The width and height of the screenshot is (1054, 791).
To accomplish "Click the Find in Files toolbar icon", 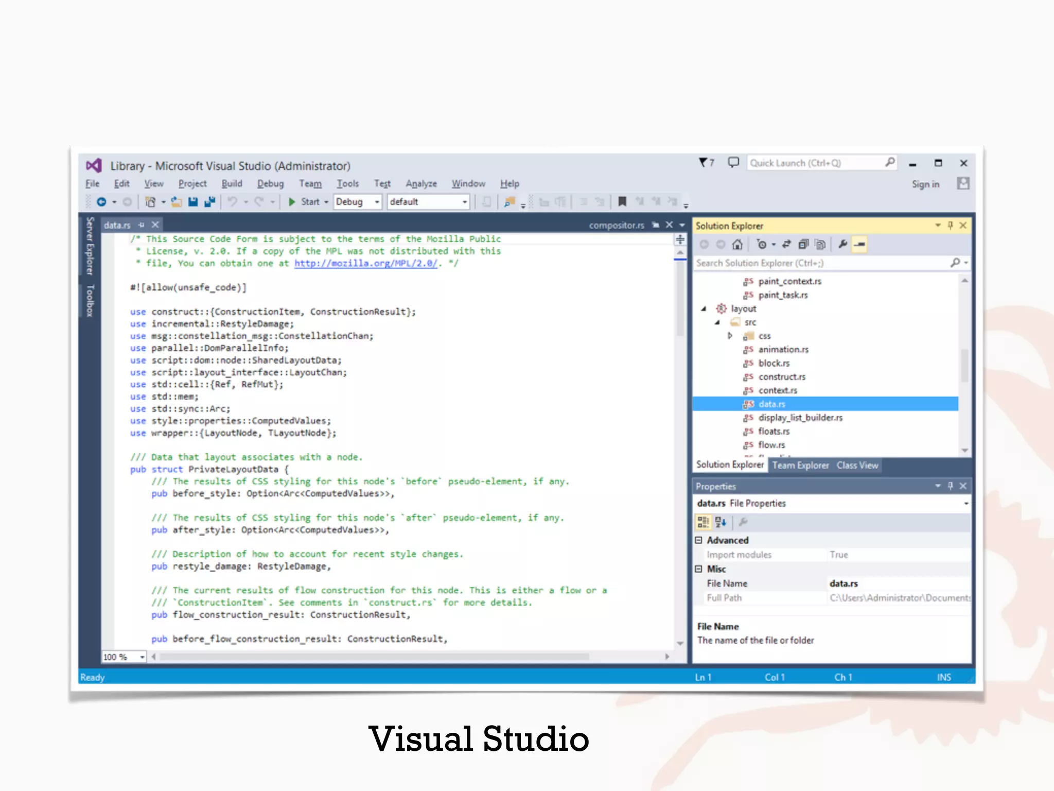I will tap(510, 202).
